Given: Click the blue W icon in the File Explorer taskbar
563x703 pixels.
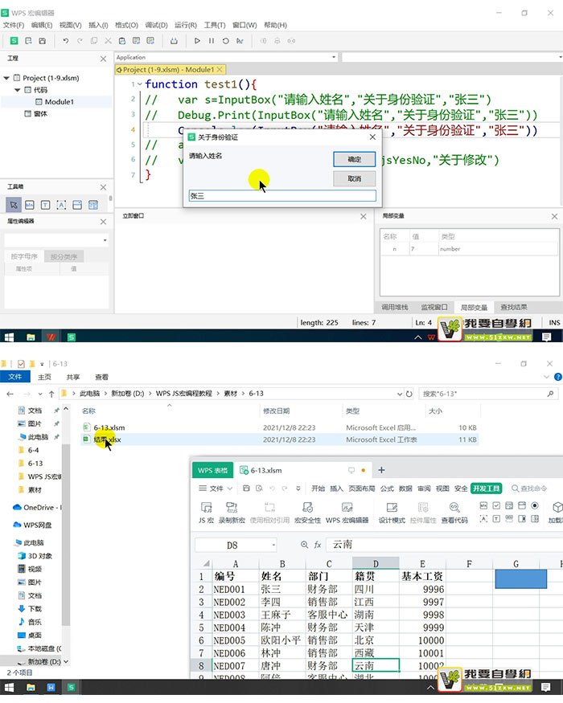Looking at the screenshot, I should coord(51,687).
